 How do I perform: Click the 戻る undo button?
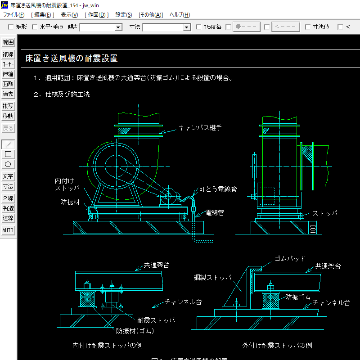point(8,128)
